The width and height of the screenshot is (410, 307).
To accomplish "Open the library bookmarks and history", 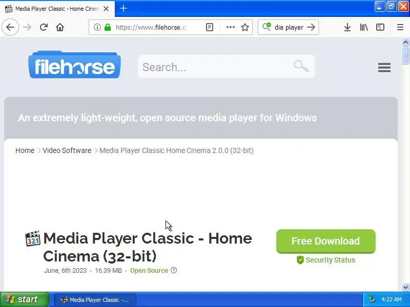I will (x=364, y=27).
